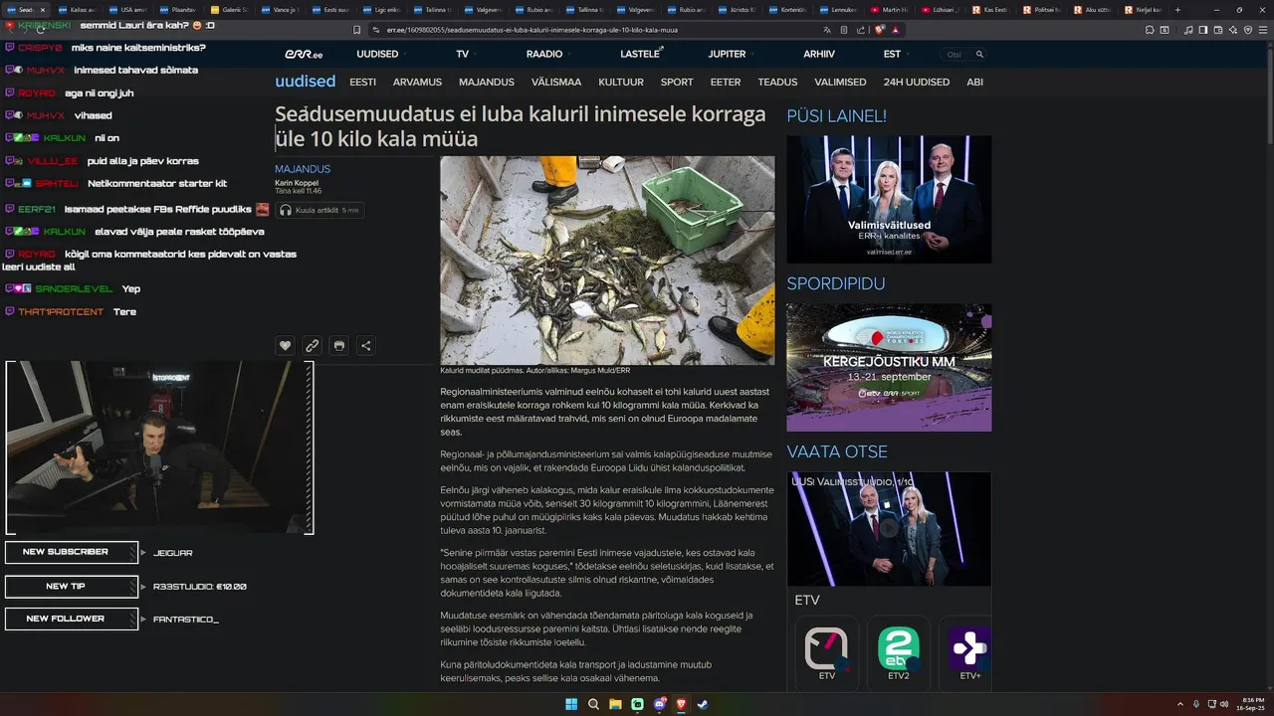Open LASTELE in top navigation
Screen dimensions: 1274x716
[x=641, y=54]
